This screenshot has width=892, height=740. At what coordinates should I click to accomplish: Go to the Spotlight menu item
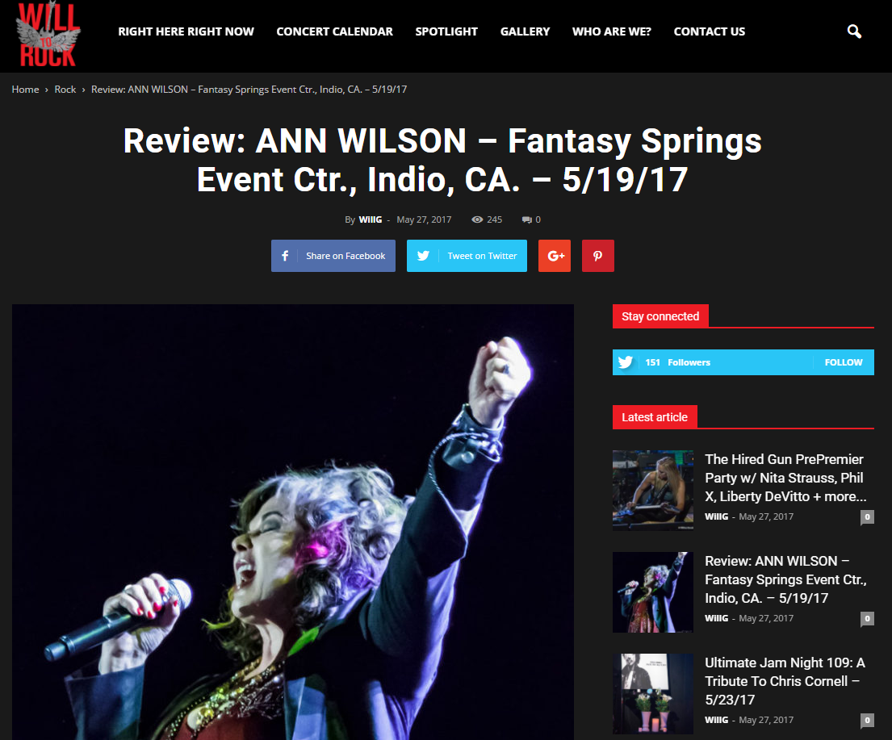tap(446, 31)
